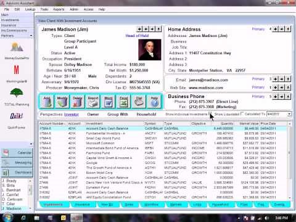Select the Main sidebar section
Image resolution: width=296 pixels, height=222 pixels.
point(17,15)
